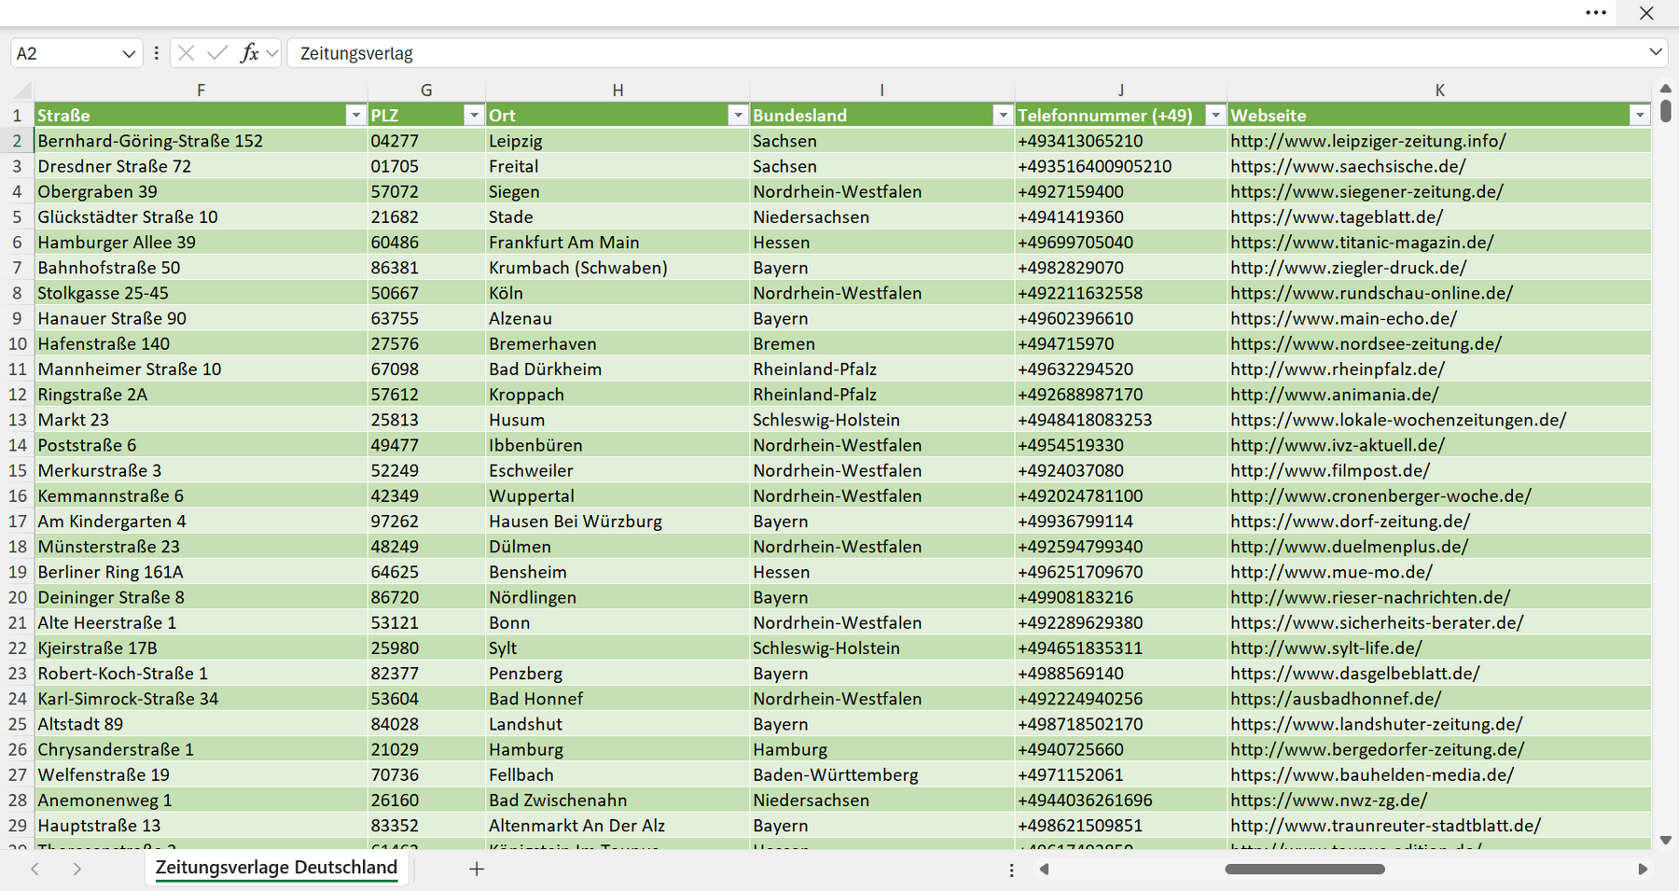Select column K header
This screenshot has height=891, width=1679.
pos(1439,90)
